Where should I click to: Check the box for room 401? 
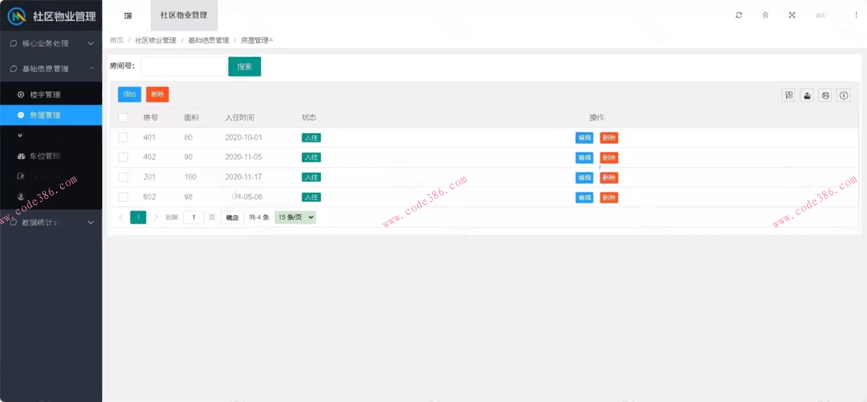pyautogui.click(x=123, y=137)
